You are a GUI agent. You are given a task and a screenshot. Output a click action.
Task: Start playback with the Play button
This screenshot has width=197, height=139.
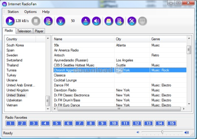coord(10,21)
